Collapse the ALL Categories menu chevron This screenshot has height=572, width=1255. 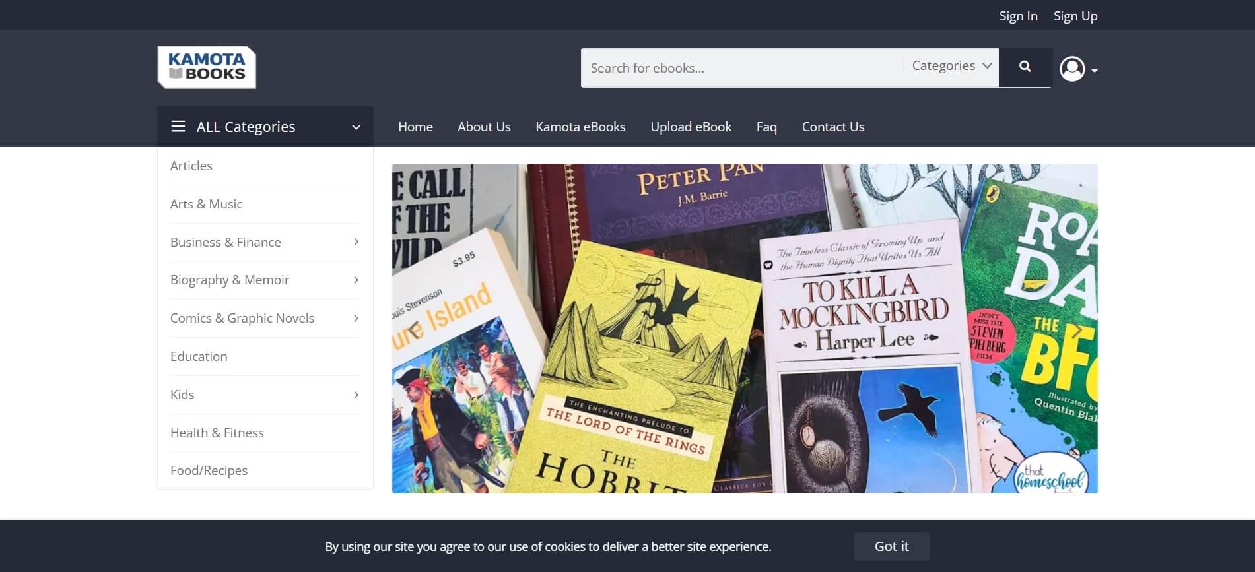click(356, 127)
